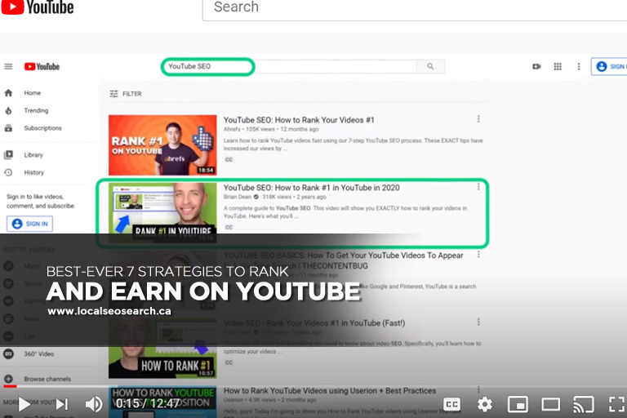Open the three-dot menu left of the header sign-in button
The image size is (627, 418).
(x=579, y=66)
